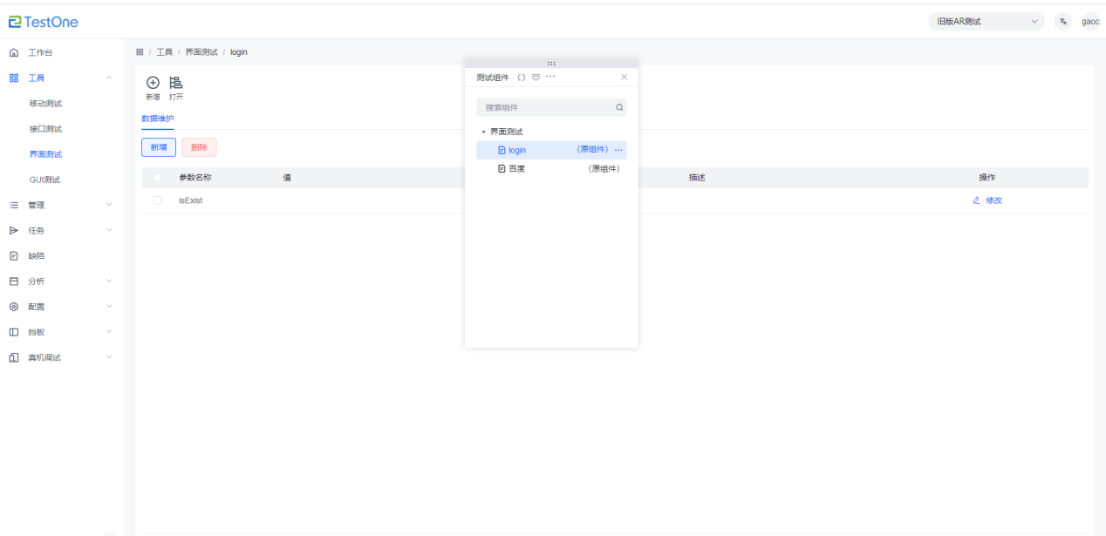1106x536 pixels.
Task: Switch to the 数据维护 tab
Action: (x=158, y=119)
